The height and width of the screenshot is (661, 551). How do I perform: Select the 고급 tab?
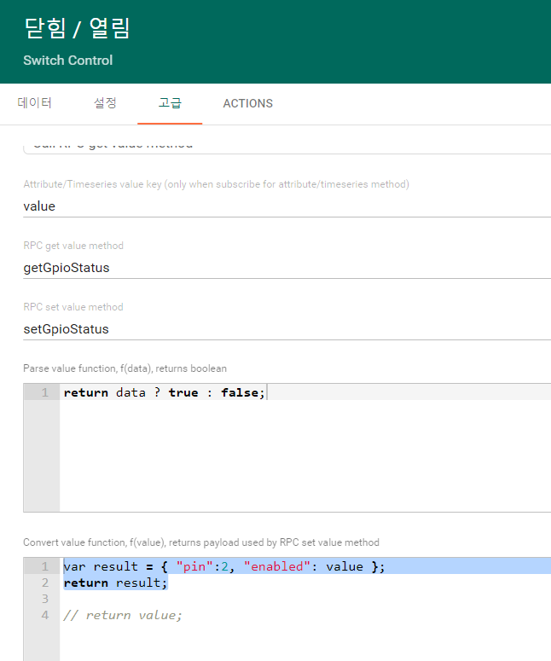point(170,103)
